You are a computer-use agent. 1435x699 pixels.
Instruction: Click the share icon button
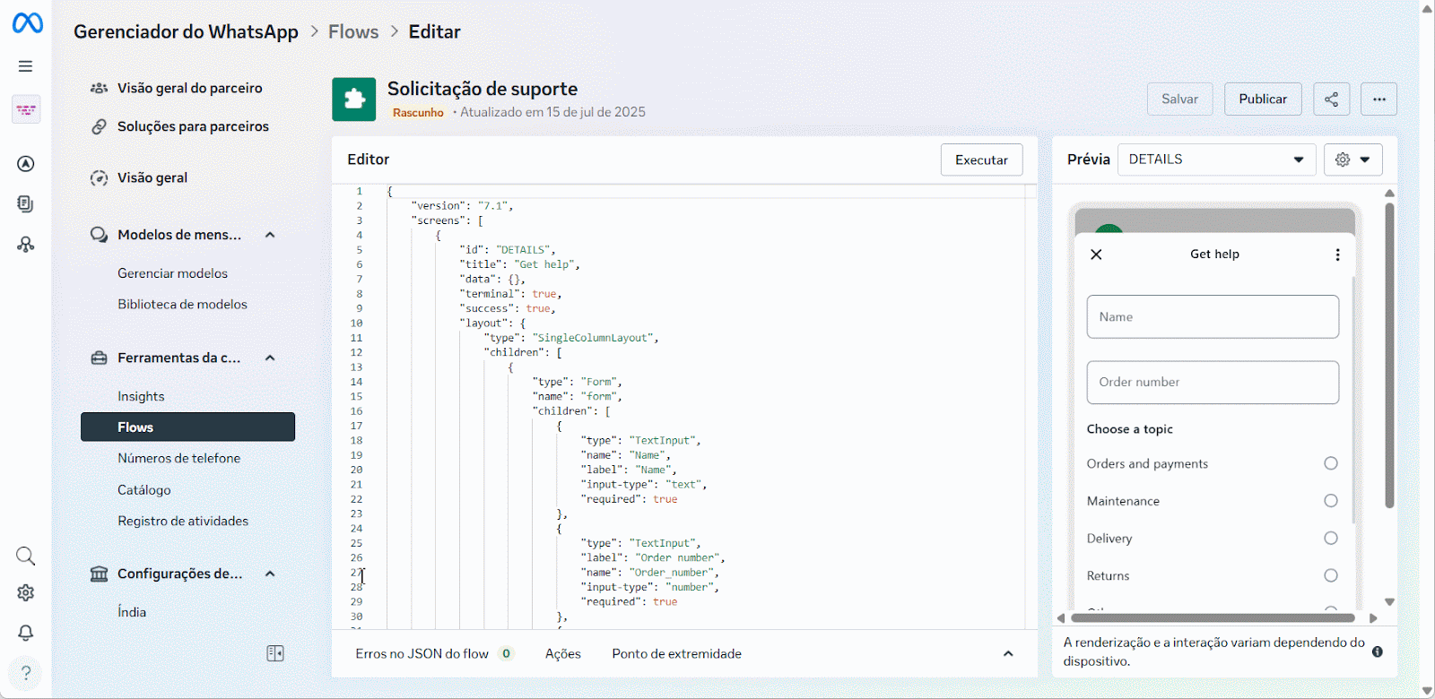click(1332, 99)
